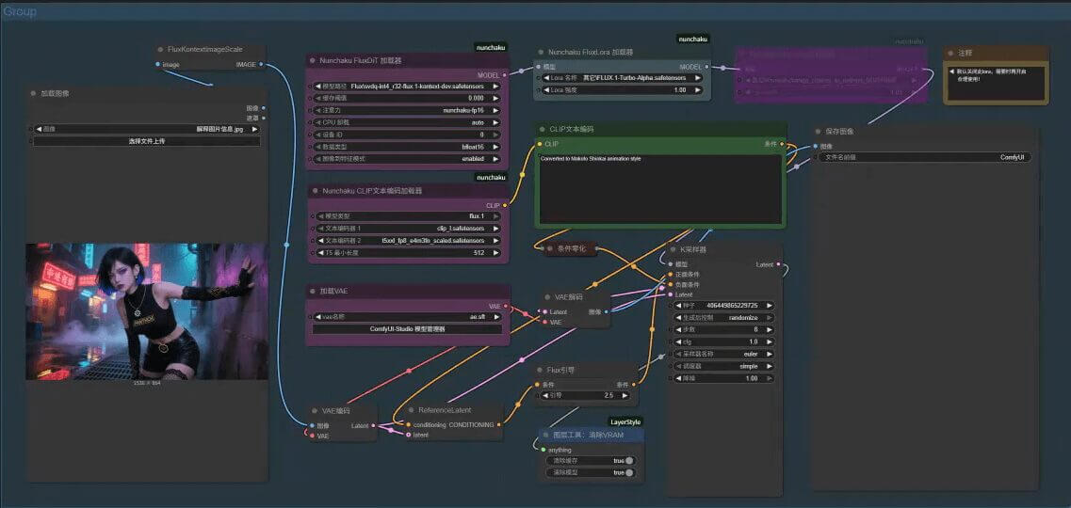Open the 调度器 simple selector

coord(724,366)
